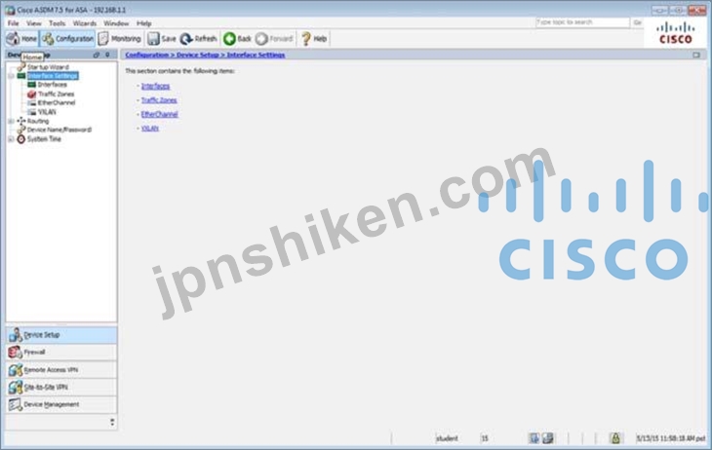The image size is (712, 450).
Task: Open the Traffic Zones link
Action: coord(159,100)
